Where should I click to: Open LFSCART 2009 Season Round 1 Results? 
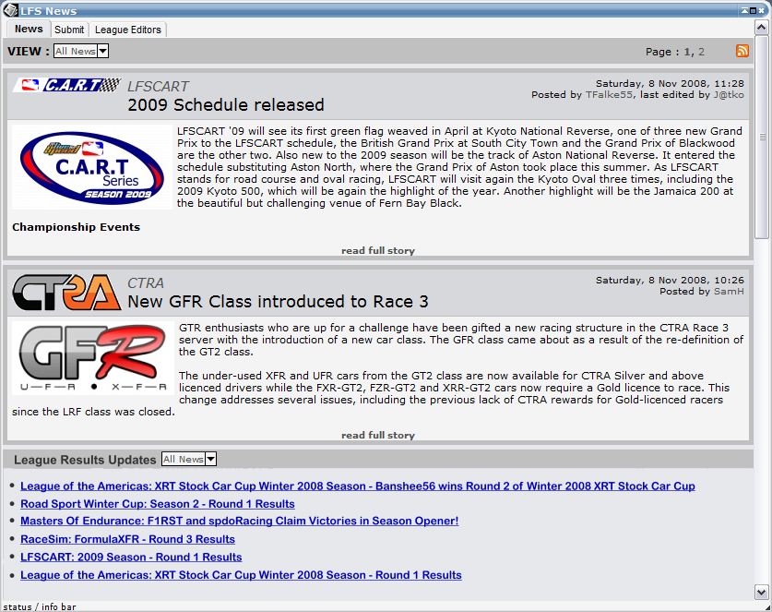tap(131, 557)
